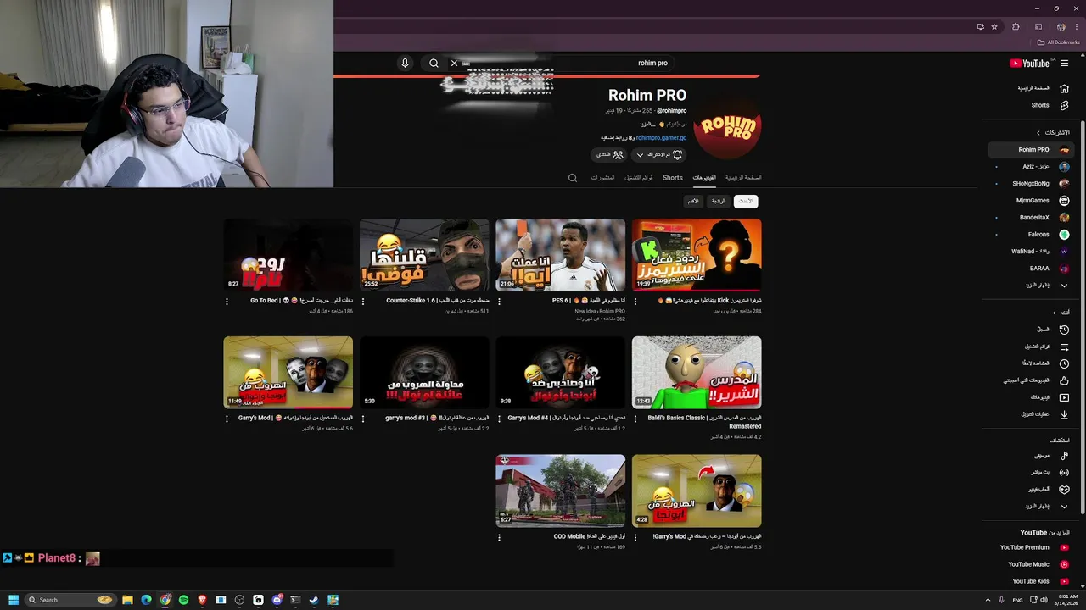Open the rohimpro.gamer.gd channel link

tap(661, 137)
